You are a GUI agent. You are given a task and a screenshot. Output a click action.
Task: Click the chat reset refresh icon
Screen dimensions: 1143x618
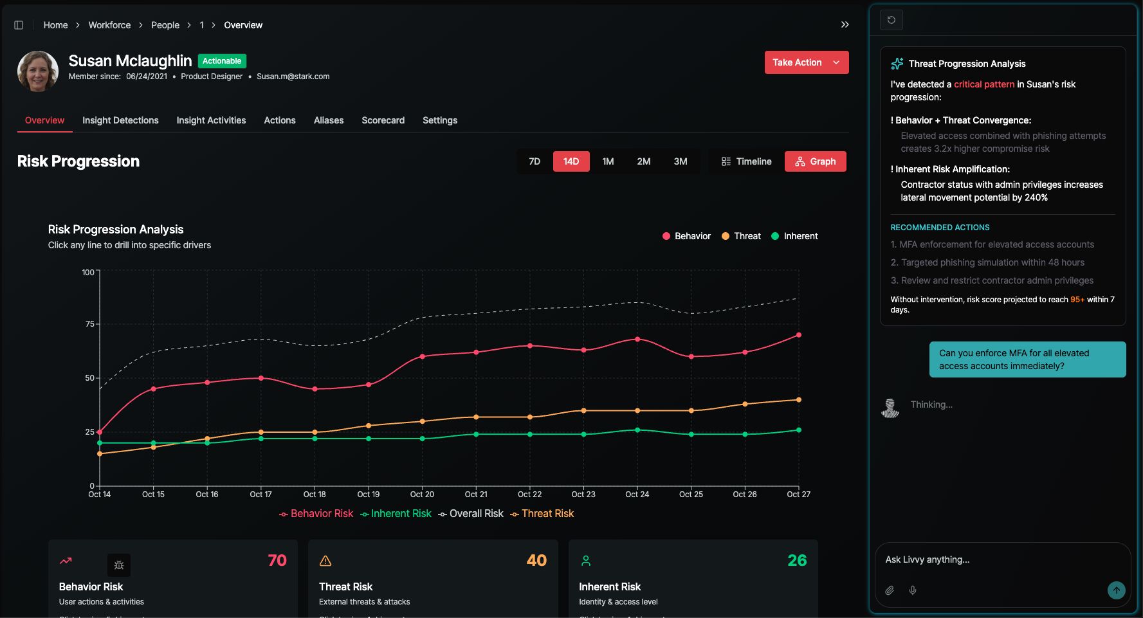tap(891, 20)
